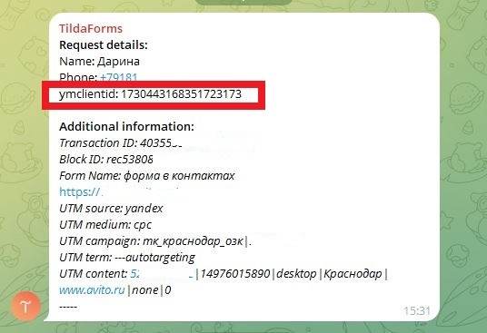Open the +79181 phone number link

click(x=119, y=76)
